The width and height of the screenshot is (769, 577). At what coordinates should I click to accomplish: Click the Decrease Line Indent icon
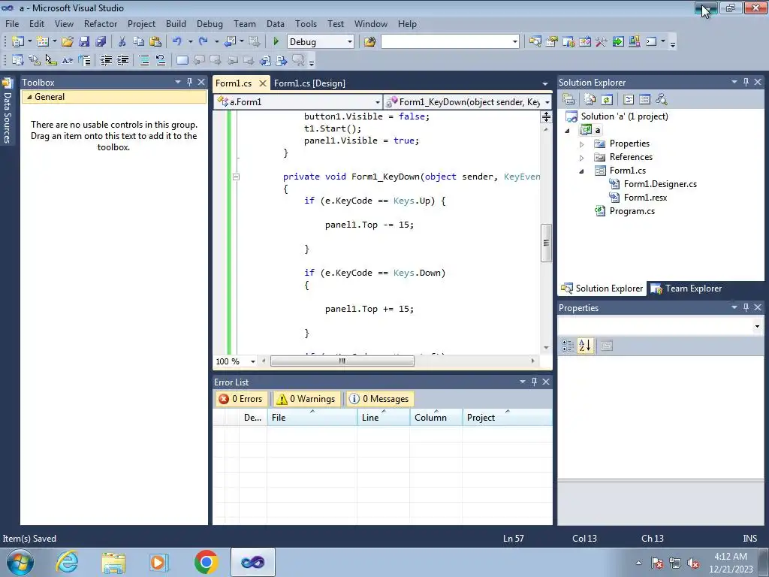point(106,60)
